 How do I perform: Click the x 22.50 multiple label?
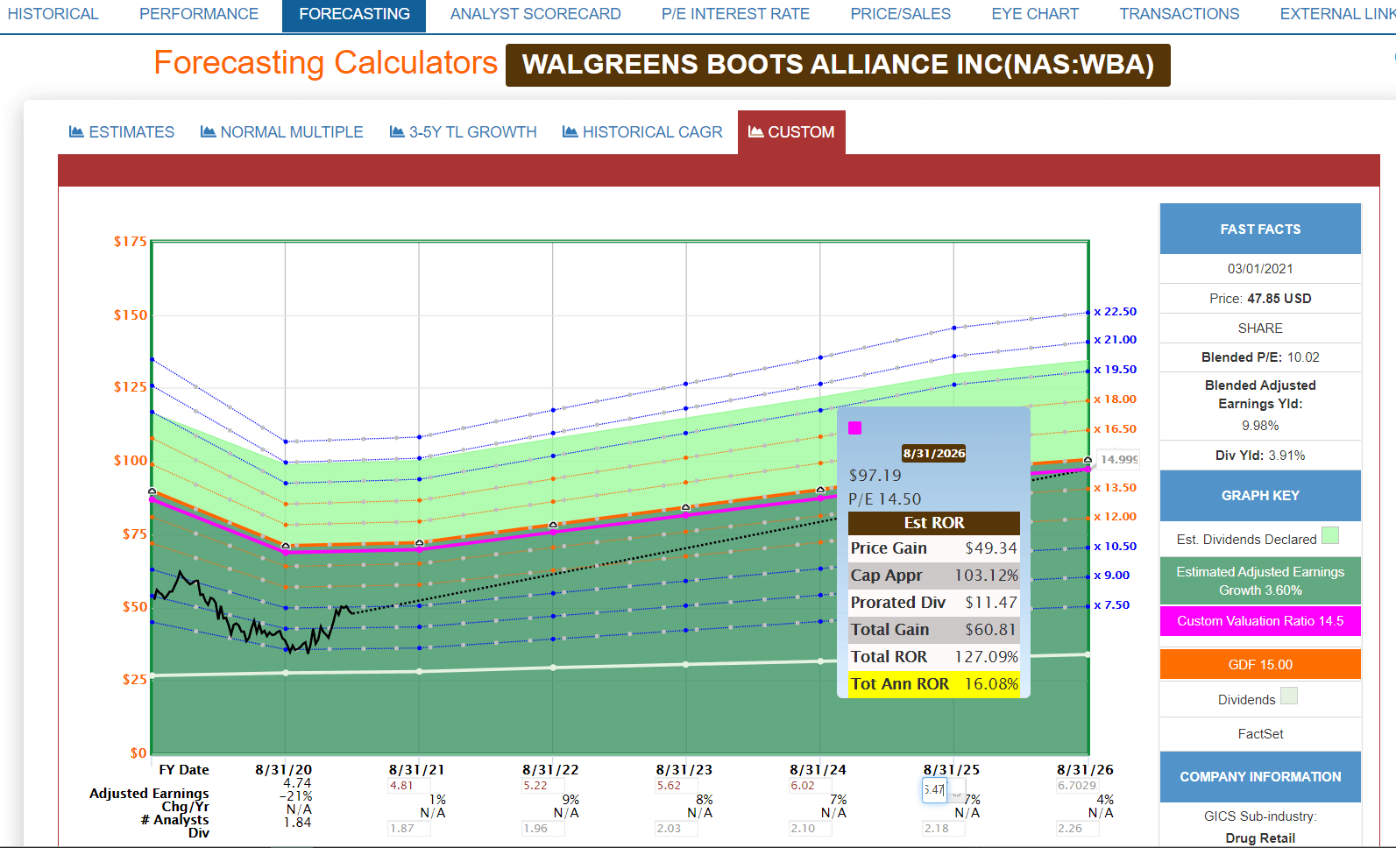click(1115, 311)
